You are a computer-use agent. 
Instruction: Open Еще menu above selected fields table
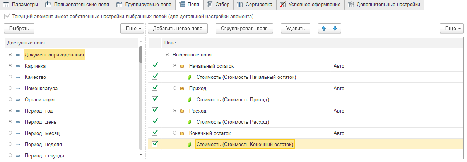[452, 28]
